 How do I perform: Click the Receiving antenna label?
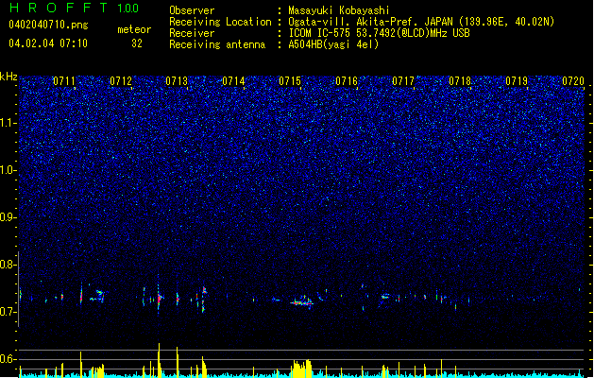coord(217,44)
